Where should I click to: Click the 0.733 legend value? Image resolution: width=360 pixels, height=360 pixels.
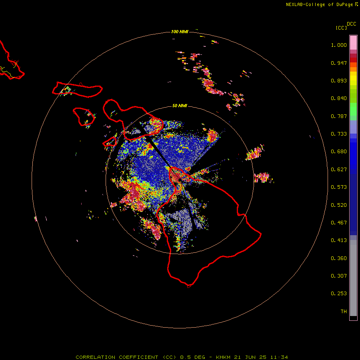pos(339,134)
